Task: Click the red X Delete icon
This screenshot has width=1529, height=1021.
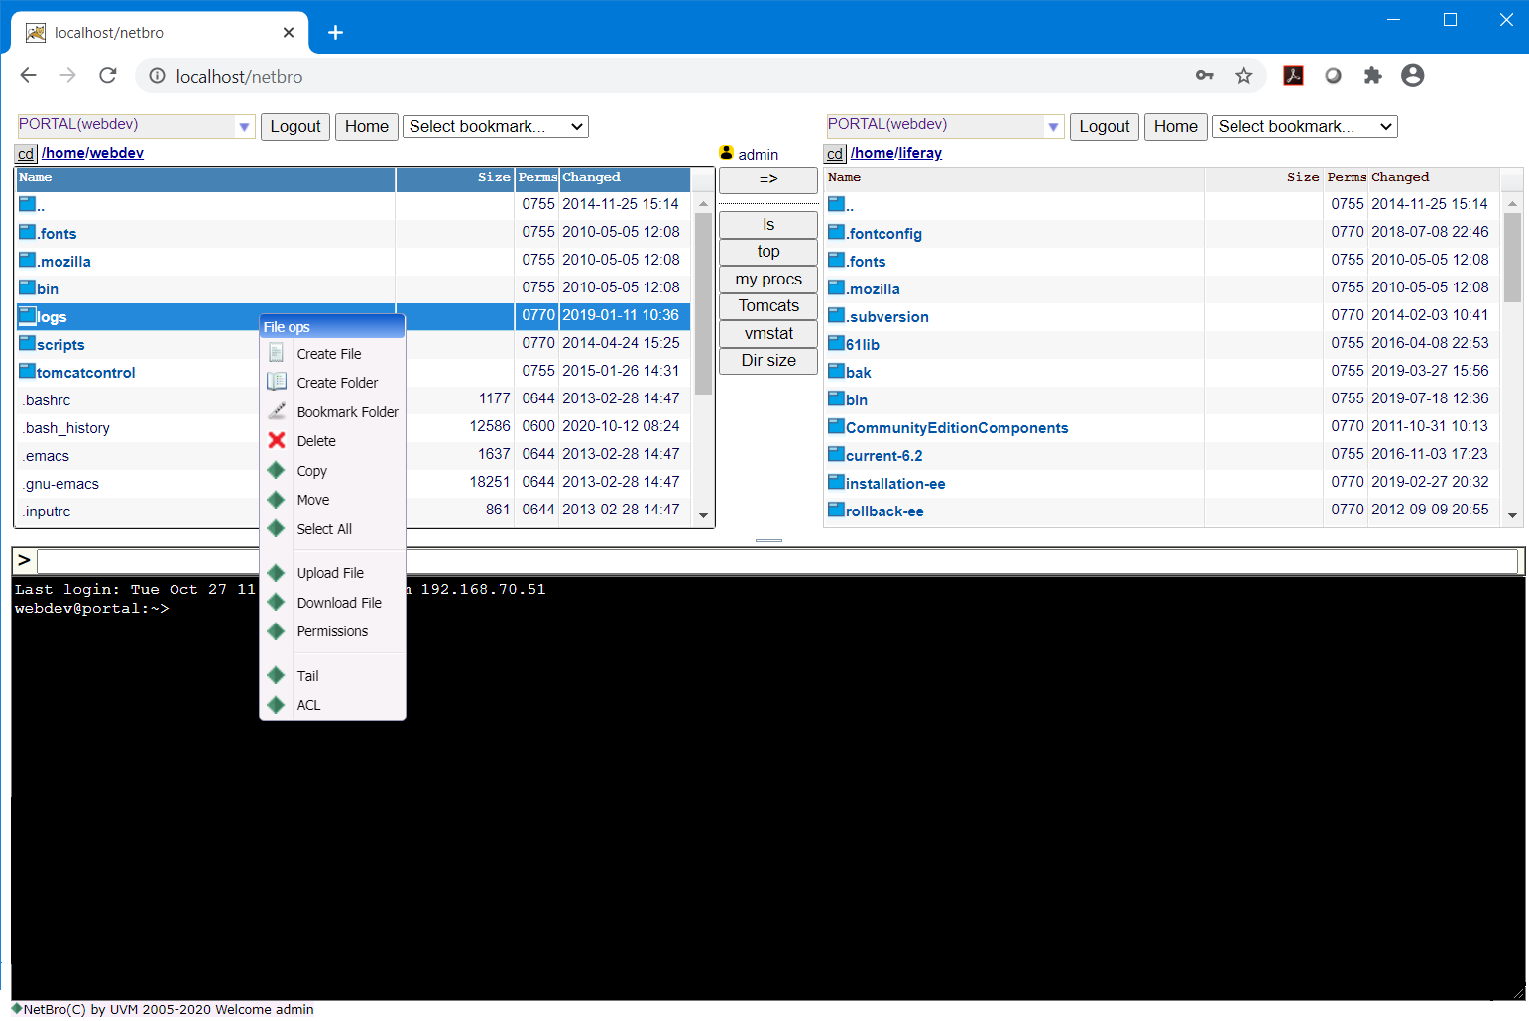Action: [277, 440]
